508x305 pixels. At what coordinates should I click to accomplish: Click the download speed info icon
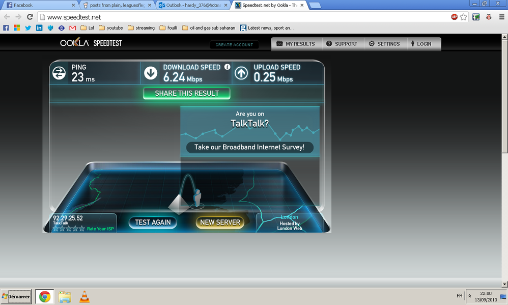[x=227, y=67]
